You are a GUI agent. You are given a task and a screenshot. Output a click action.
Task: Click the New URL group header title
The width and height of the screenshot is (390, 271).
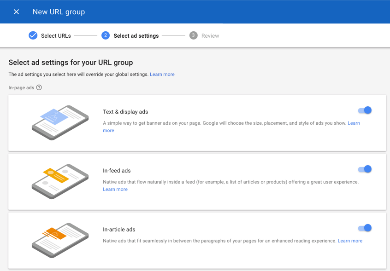59,12
